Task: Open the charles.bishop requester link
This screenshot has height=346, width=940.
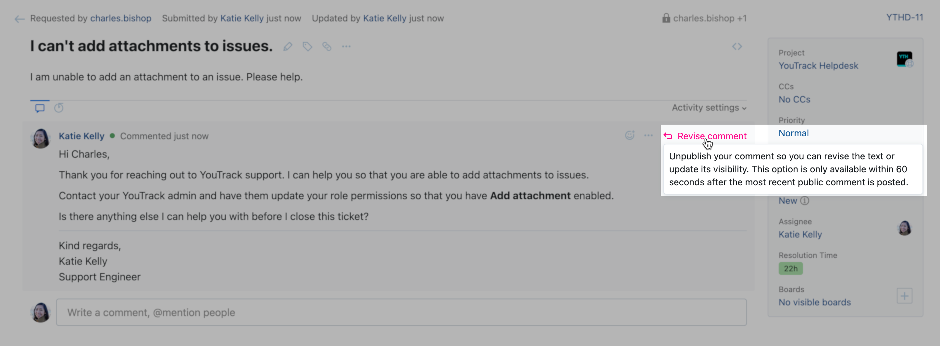Action: [120, 18]
